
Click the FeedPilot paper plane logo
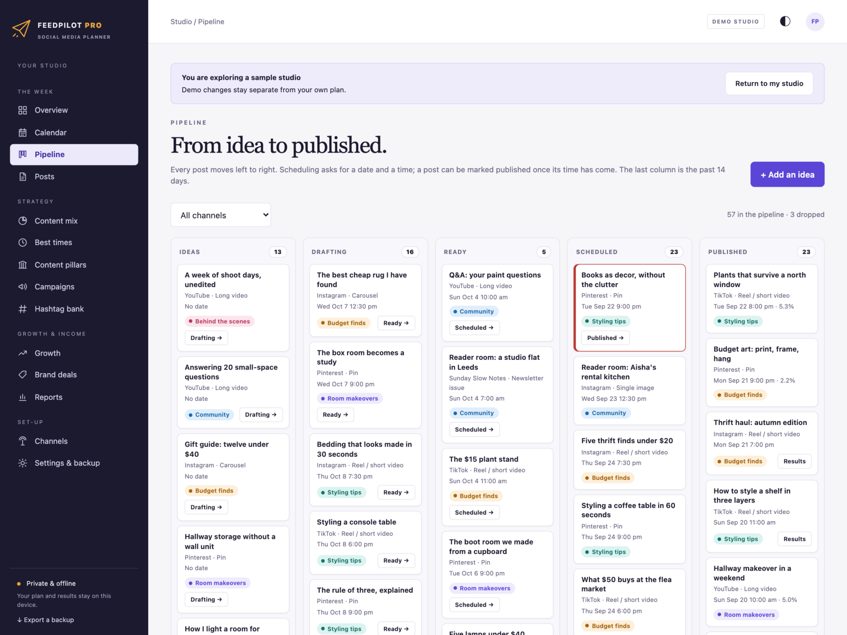(x=21, y=29)
